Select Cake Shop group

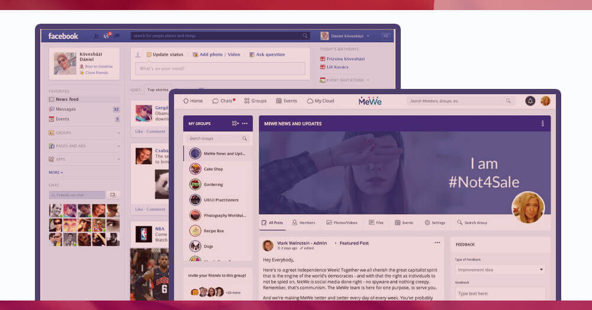tap(218, 169)
